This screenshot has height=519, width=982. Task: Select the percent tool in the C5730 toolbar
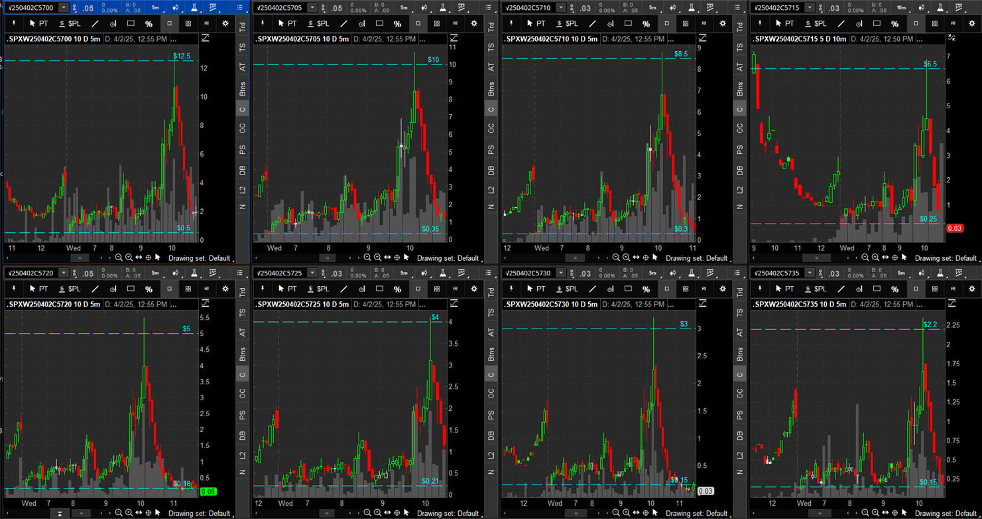pos(646,289)
